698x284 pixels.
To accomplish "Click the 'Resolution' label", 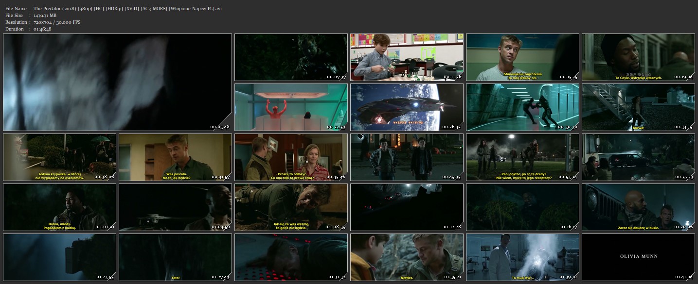I will 16,22.
